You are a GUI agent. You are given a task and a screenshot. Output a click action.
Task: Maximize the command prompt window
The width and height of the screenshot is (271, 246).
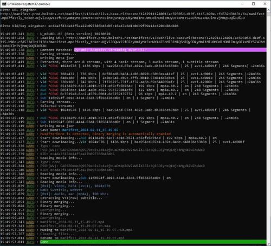254,4
